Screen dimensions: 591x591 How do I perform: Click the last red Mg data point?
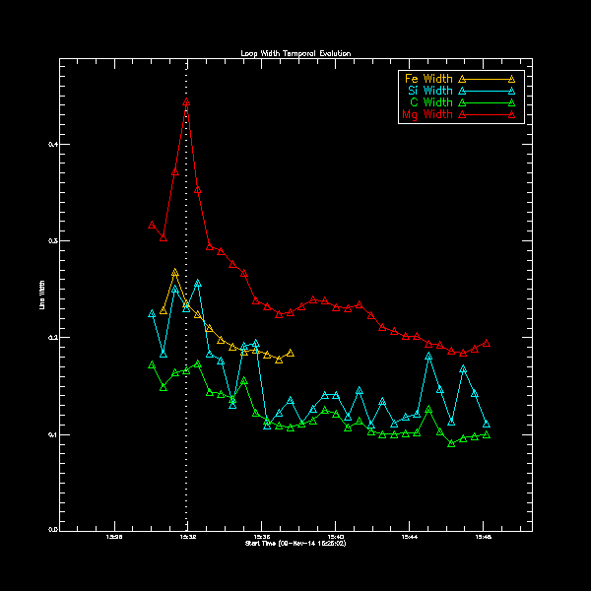tap(487, 344)
